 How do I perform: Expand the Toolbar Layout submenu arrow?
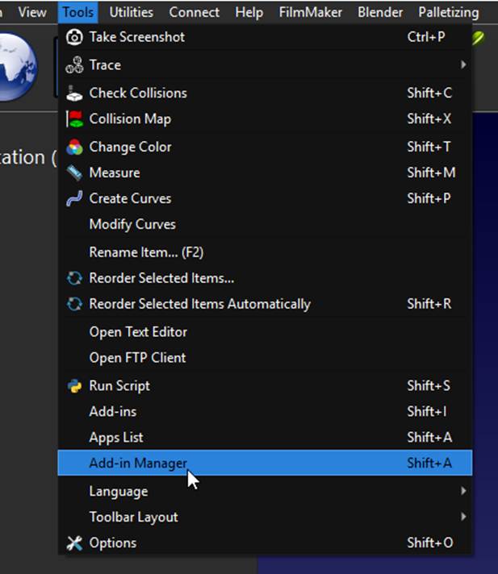(x=463, y=517)
